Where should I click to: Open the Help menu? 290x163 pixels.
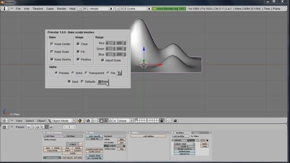coord(72,9)
